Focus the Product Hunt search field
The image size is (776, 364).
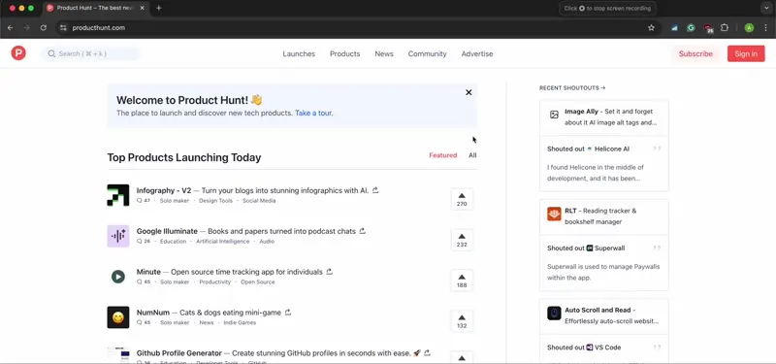91,53
